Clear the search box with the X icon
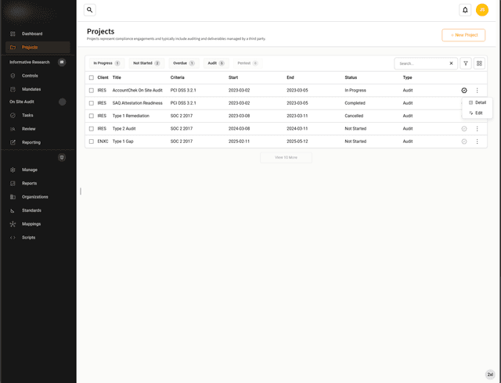Viewport: 501px width, 383px height. coord(451,63)
